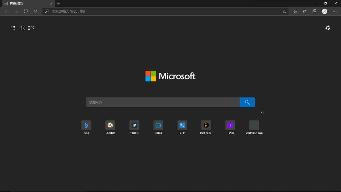Click the 搜索网页 search box

(x=163, y=102)
